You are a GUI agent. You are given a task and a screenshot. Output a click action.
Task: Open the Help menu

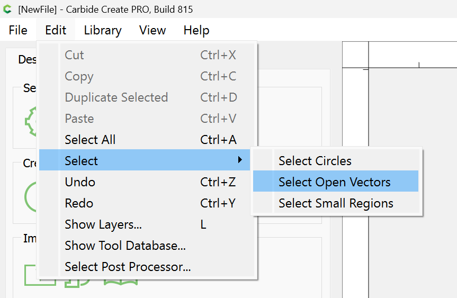pyautogui.click(x=196, y=30)
